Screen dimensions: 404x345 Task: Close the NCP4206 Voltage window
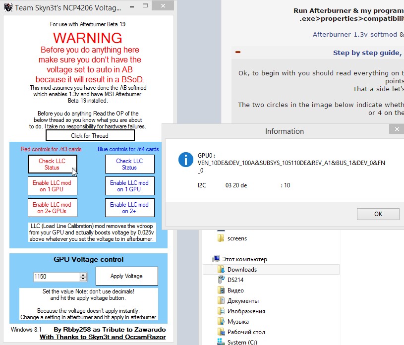(163, 5)
